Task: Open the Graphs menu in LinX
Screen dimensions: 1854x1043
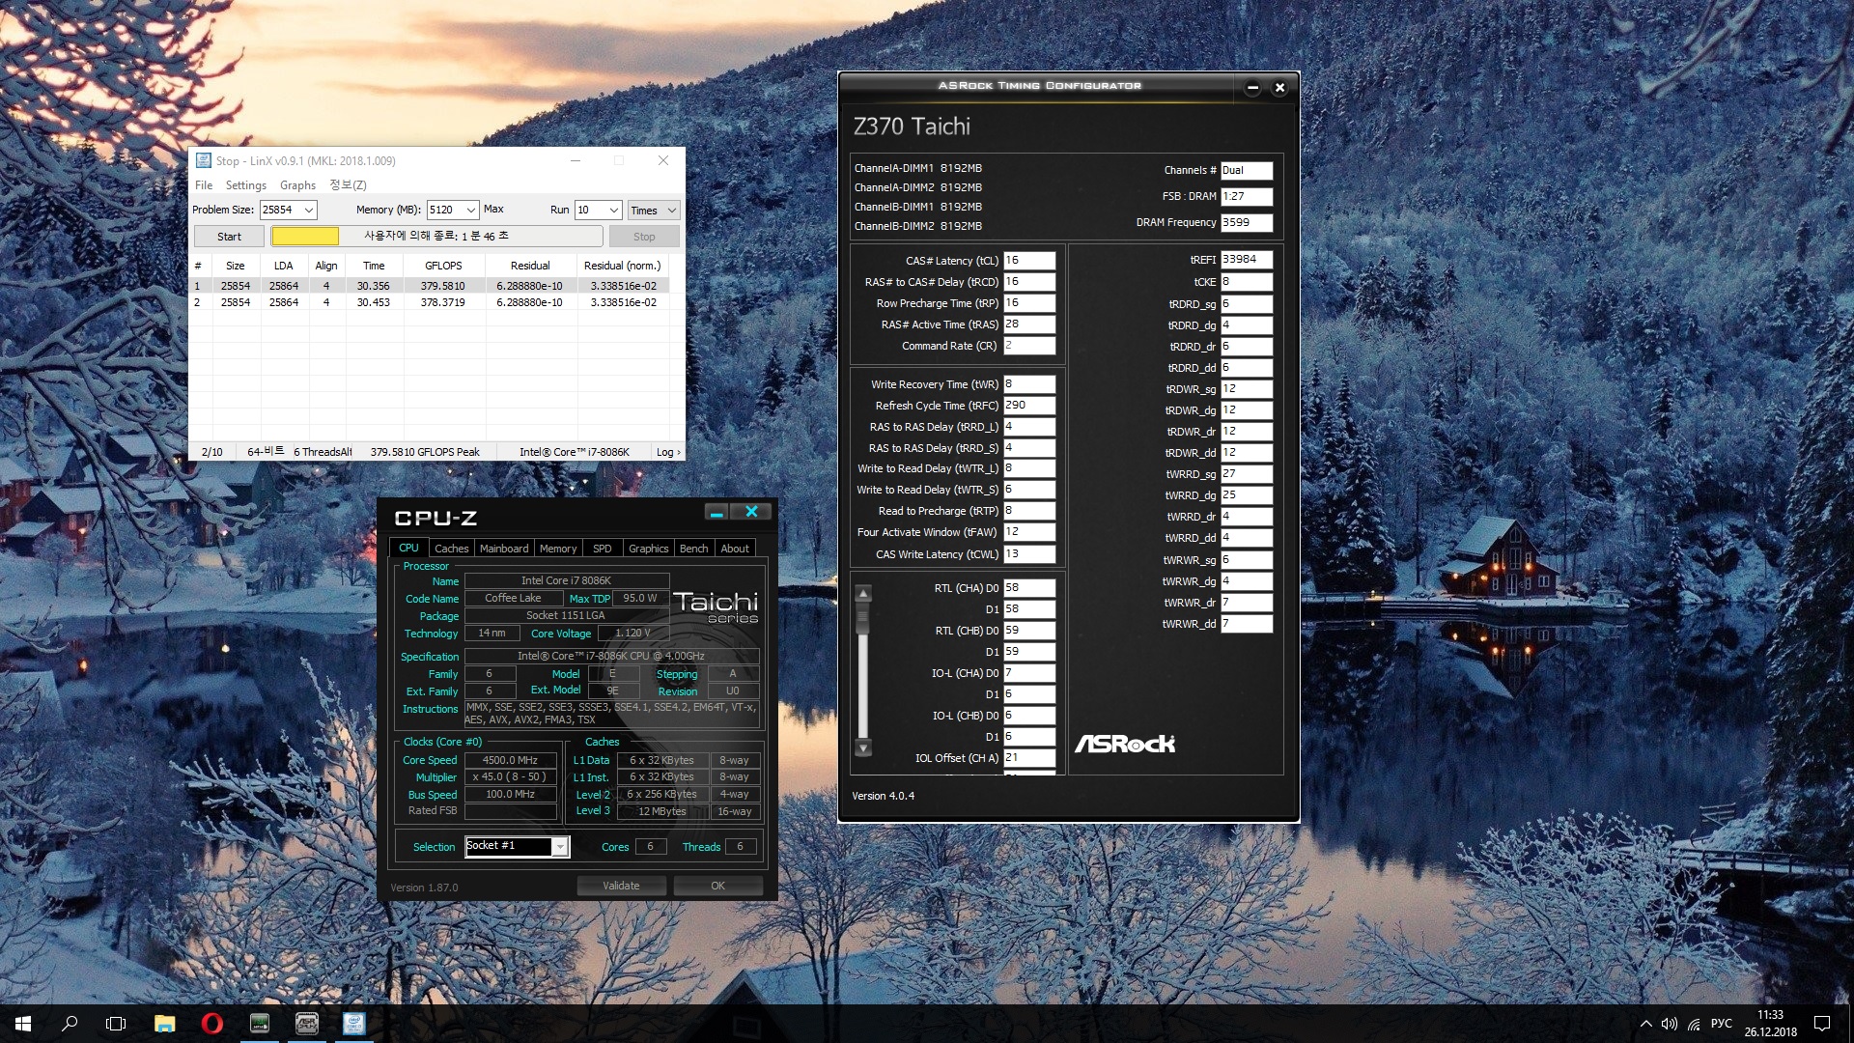Action: click(297, 184)
